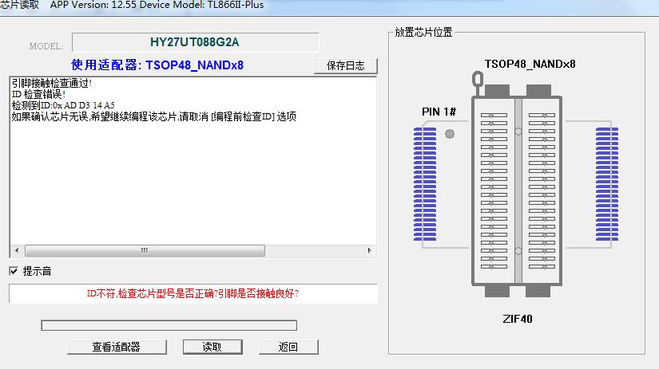Click the empty progress bar
The image size is (659, 369).
click(x=169, y=325)
